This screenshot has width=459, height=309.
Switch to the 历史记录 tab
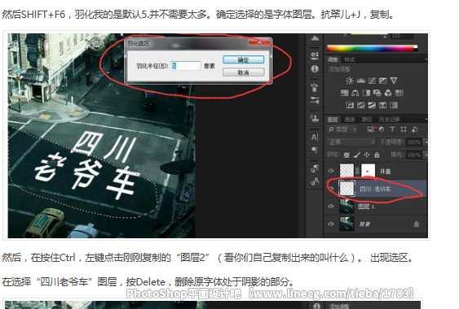390,120
